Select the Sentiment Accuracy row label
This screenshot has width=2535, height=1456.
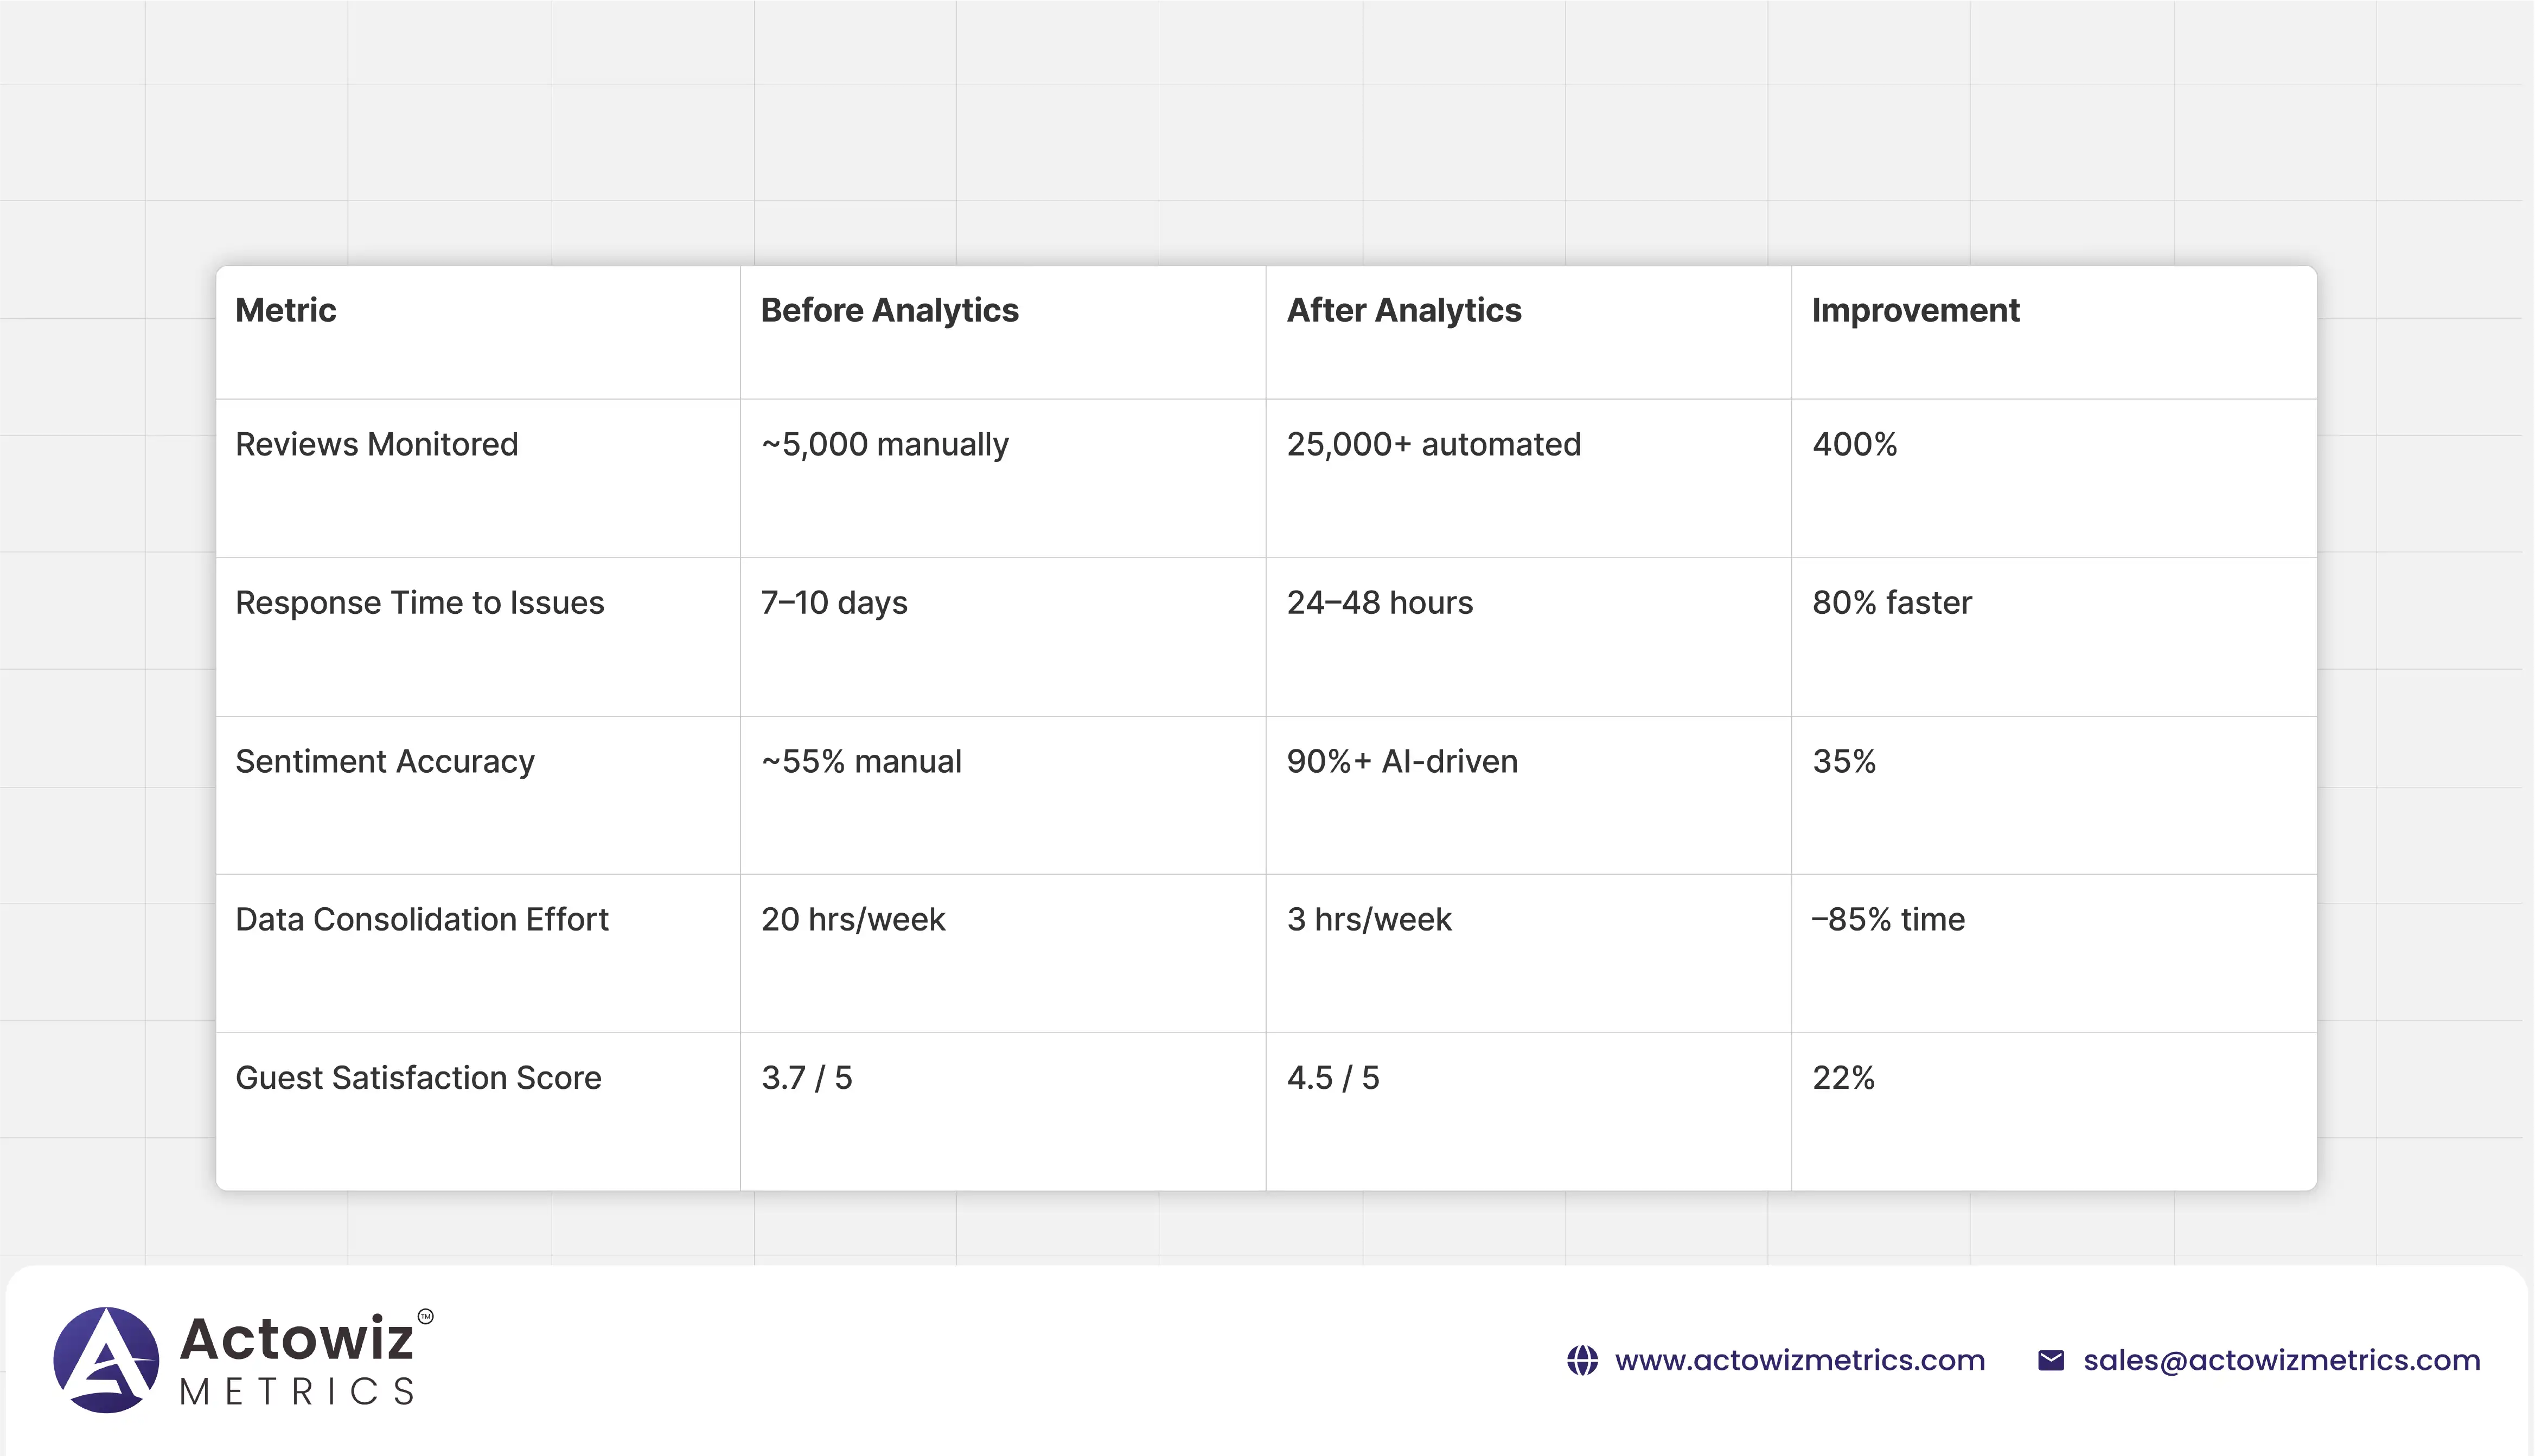(x=385, y=762)
